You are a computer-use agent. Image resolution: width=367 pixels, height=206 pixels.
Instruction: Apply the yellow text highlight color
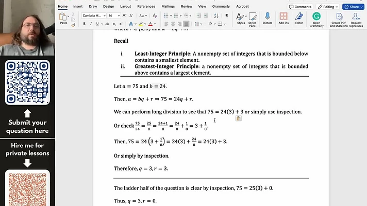coord(141,24)
